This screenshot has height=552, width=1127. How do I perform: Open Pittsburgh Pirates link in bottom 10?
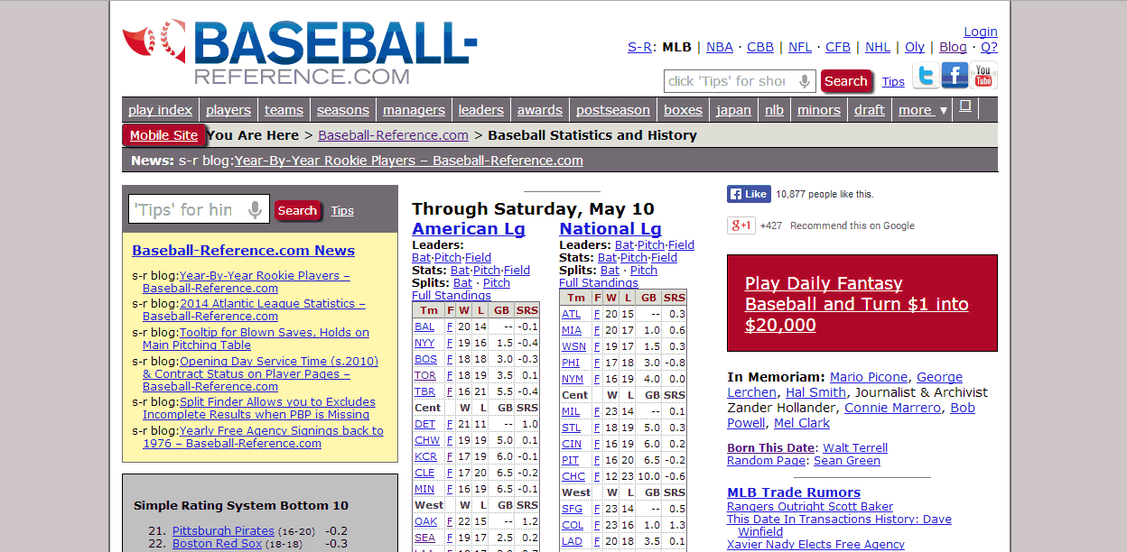point(223,530)
